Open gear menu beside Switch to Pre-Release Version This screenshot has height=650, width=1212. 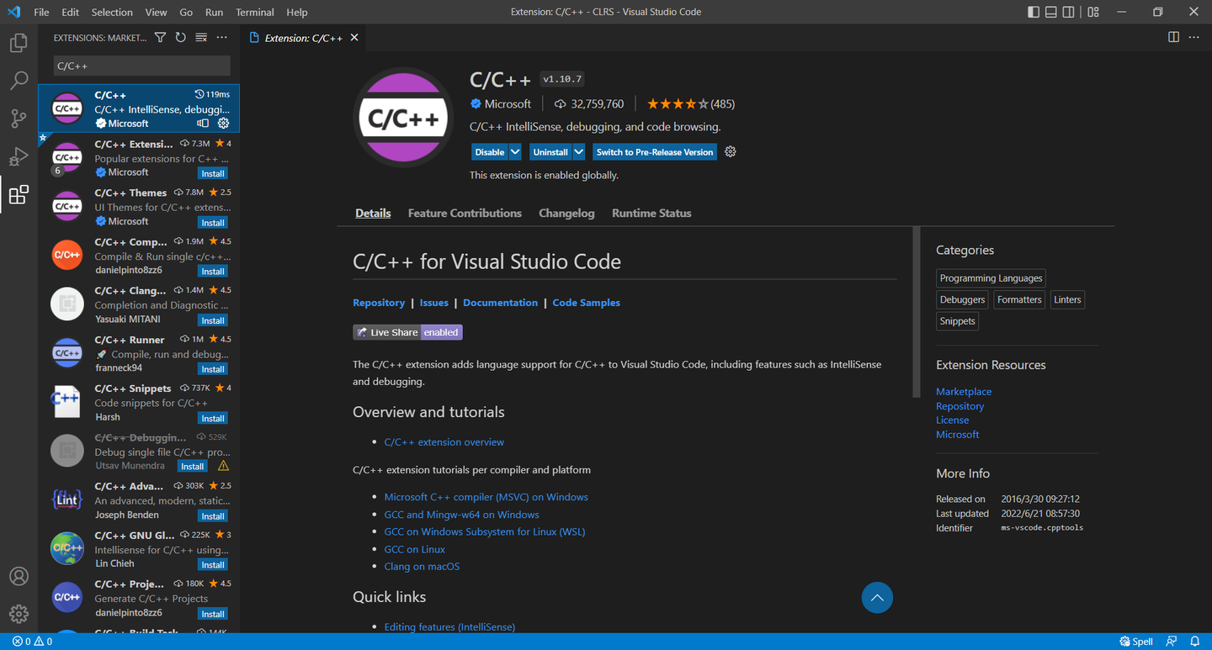click(731, 152)
